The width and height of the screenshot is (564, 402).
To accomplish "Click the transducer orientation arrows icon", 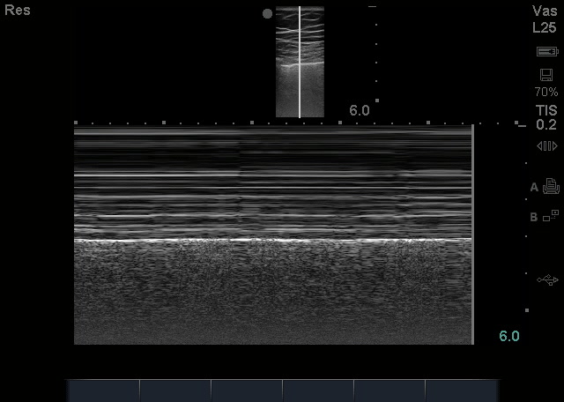I will pyautogui.click(x=546, y=146).
